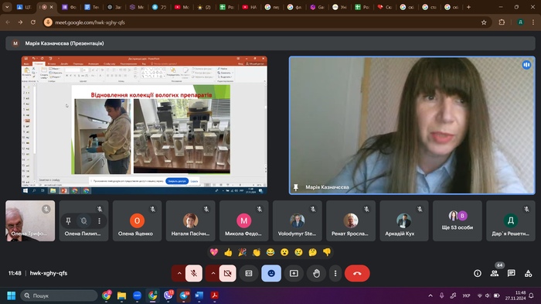Open the activities shapes icon
The image size is (541, 304).
click(528, 273)
